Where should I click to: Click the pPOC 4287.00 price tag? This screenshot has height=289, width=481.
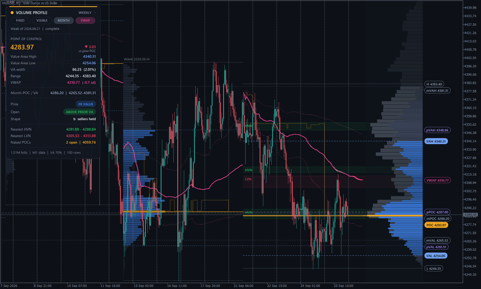point(437,212)
